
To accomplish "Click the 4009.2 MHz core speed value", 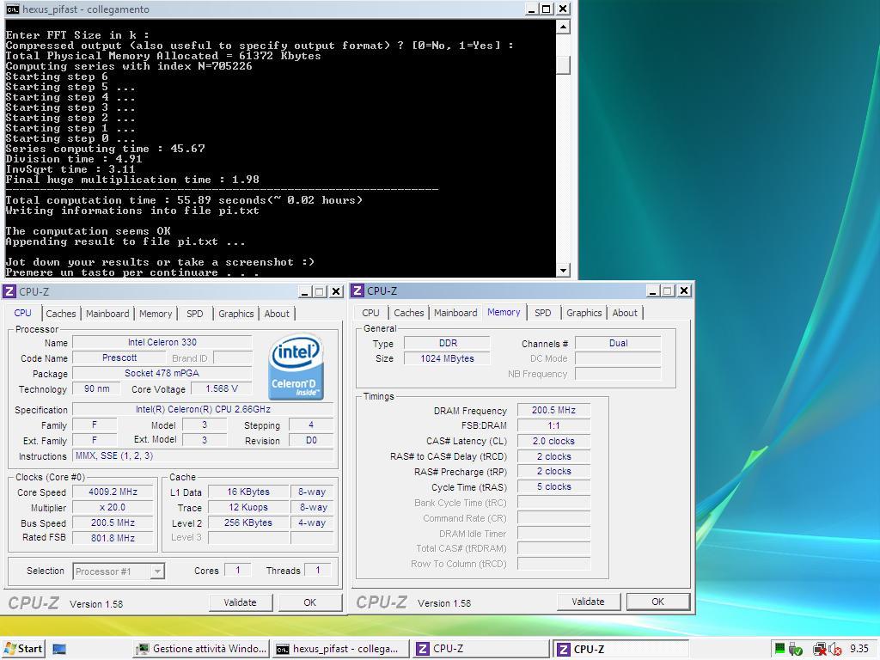I will pyautogui.click(x=113, y=492).
